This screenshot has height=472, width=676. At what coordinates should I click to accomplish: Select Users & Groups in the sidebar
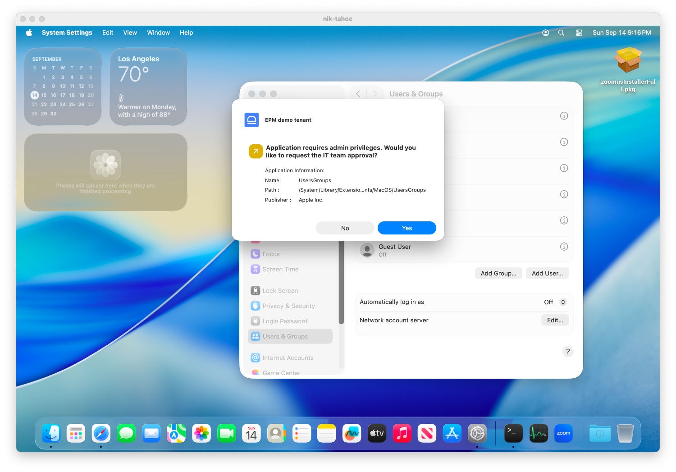pos(290,336)
